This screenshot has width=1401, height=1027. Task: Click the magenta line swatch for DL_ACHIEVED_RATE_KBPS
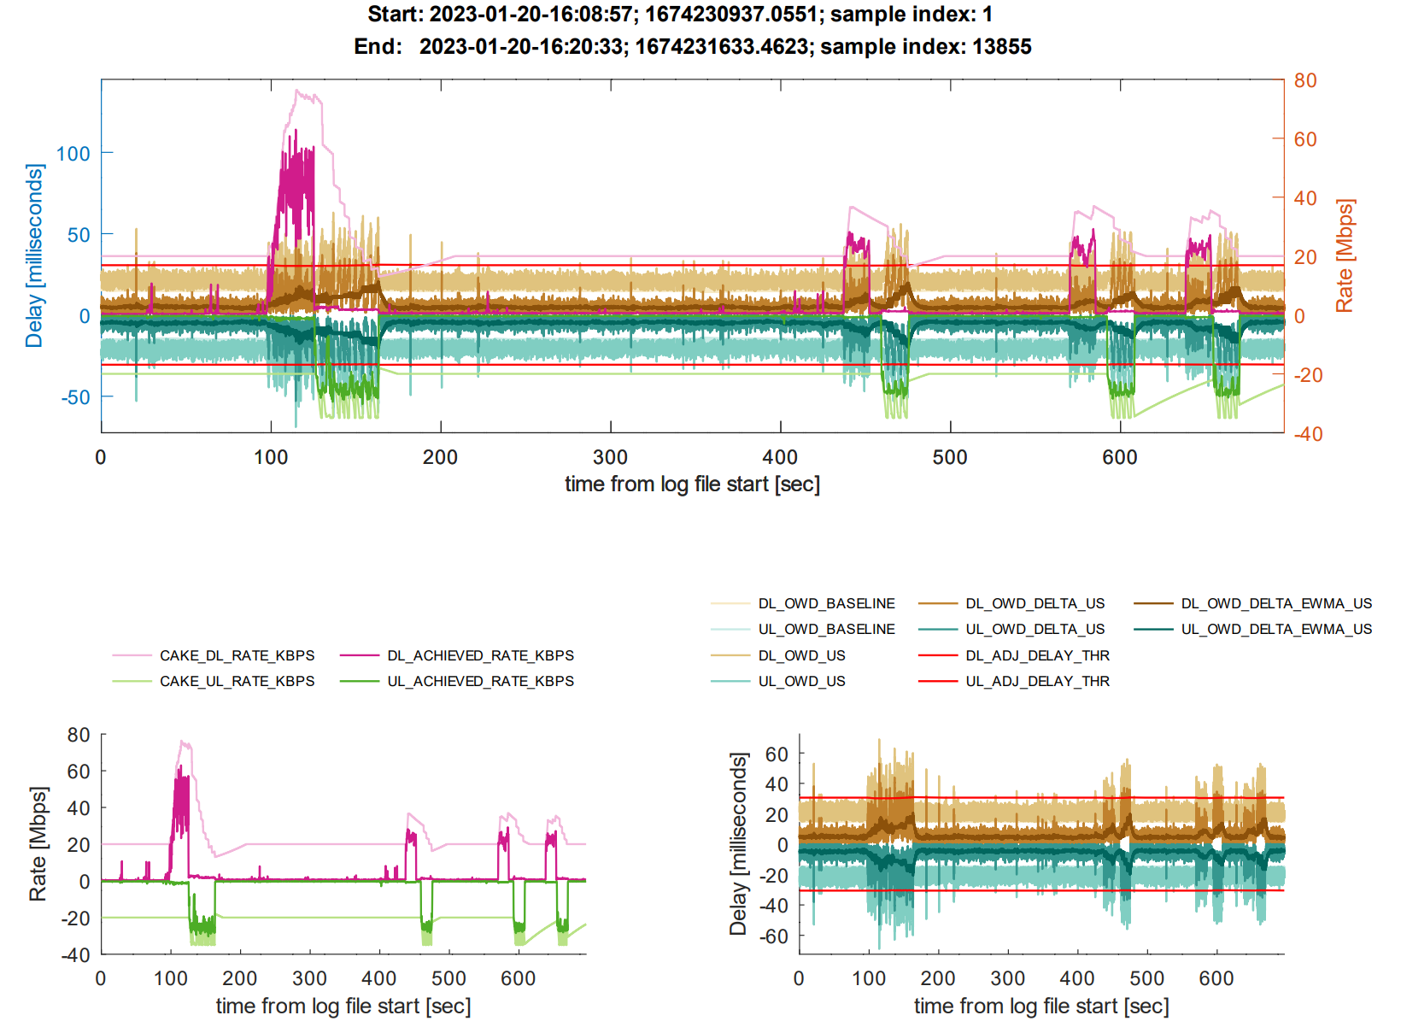tap(359, 655)
